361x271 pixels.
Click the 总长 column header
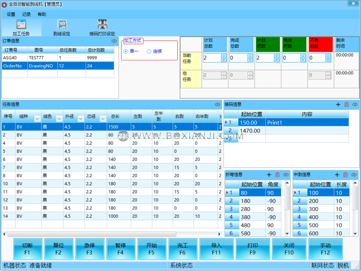[x=119, y=116]
